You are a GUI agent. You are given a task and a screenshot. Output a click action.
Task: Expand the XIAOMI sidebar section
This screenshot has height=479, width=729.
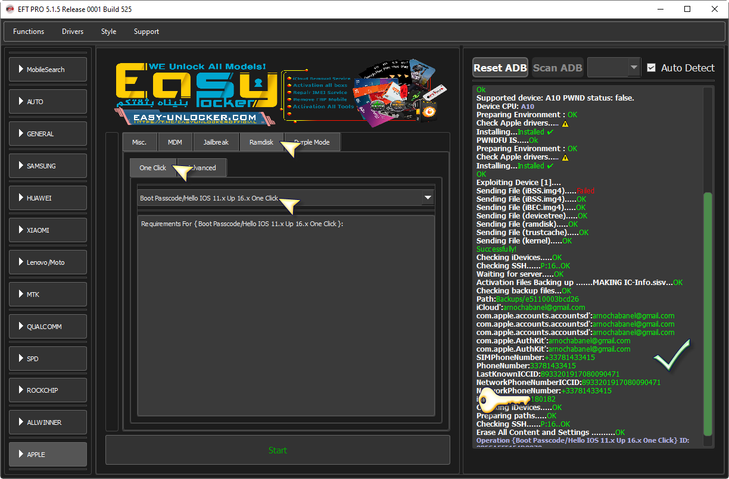(x=48, y=230)
